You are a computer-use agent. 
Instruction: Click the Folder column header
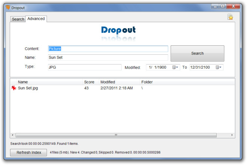coord(147,82)
